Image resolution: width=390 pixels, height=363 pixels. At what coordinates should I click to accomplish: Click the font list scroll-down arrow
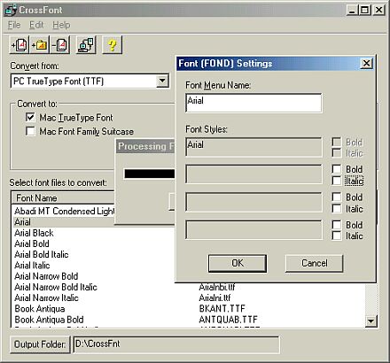tap(371, 321)
